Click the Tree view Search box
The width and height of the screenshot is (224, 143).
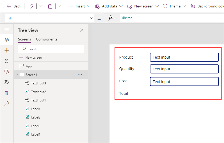coord(51,49)
